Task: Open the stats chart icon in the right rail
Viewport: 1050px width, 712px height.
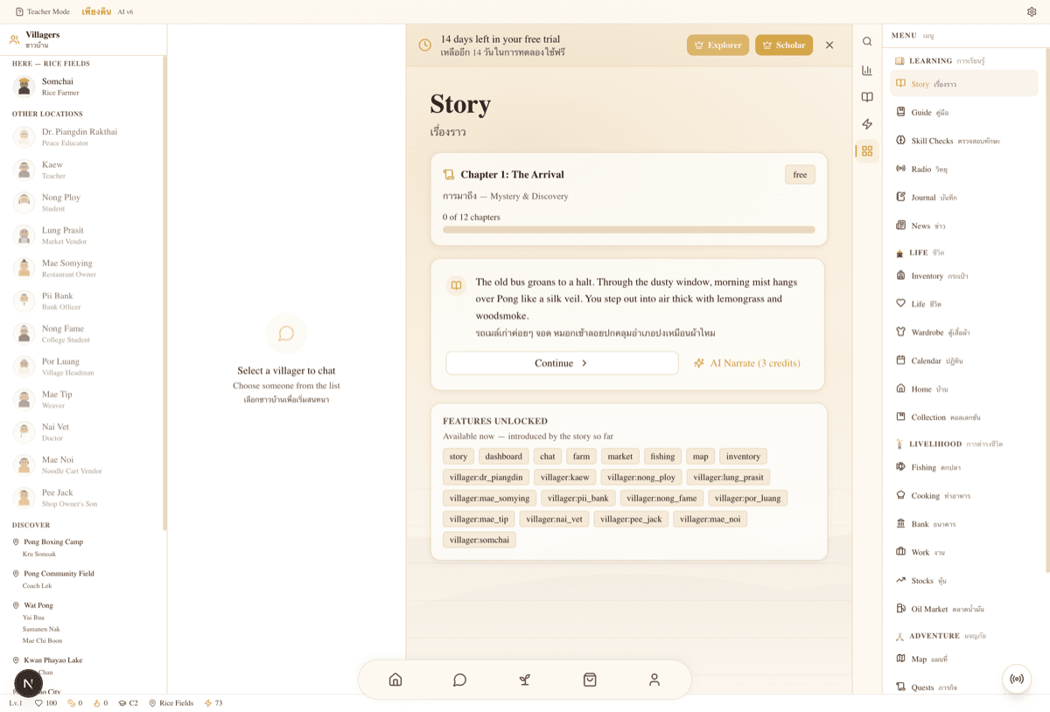Action: 866,69
